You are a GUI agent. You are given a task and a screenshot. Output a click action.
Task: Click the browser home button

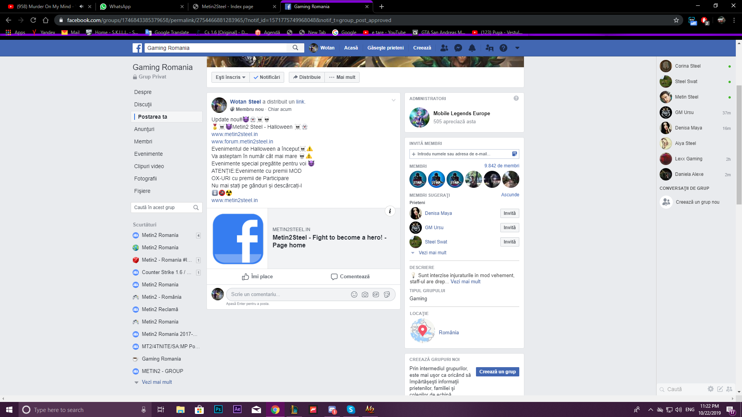tap(46, 20)
